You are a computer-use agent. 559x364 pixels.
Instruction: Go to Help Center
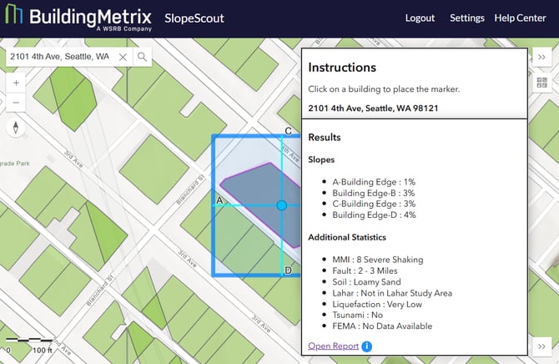point(520,18)
